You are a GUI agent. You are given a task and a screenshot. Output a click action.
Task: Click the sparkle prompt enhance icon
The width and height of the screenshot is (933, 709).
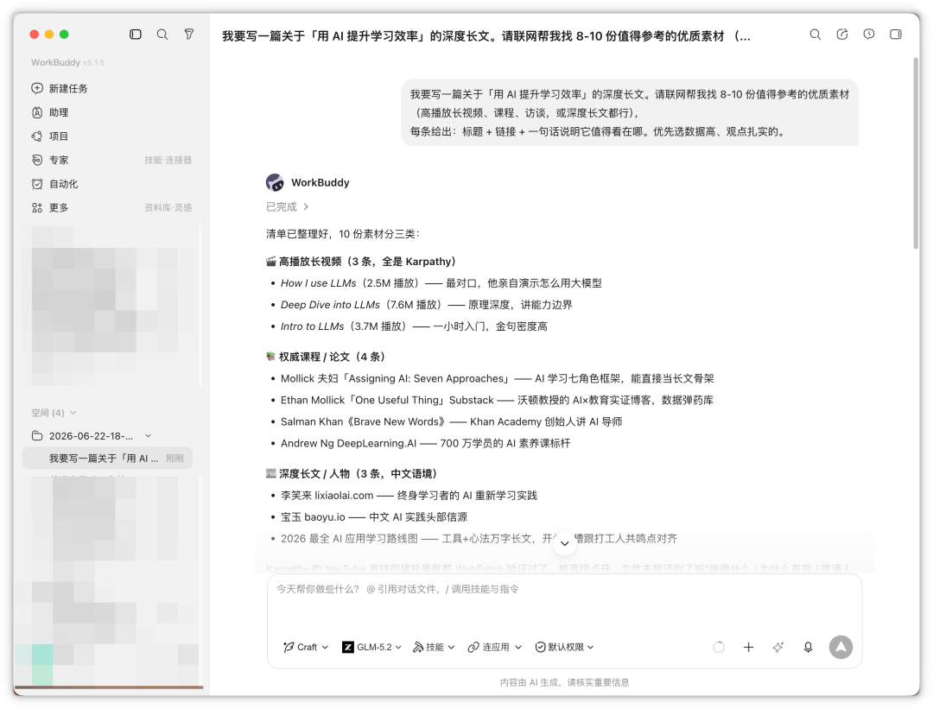click(778, 647)
